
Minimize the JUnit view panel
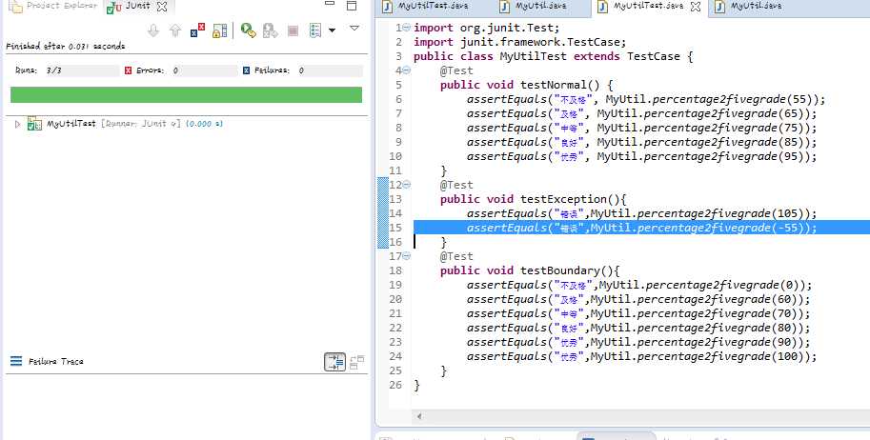(x=330, y=4)
